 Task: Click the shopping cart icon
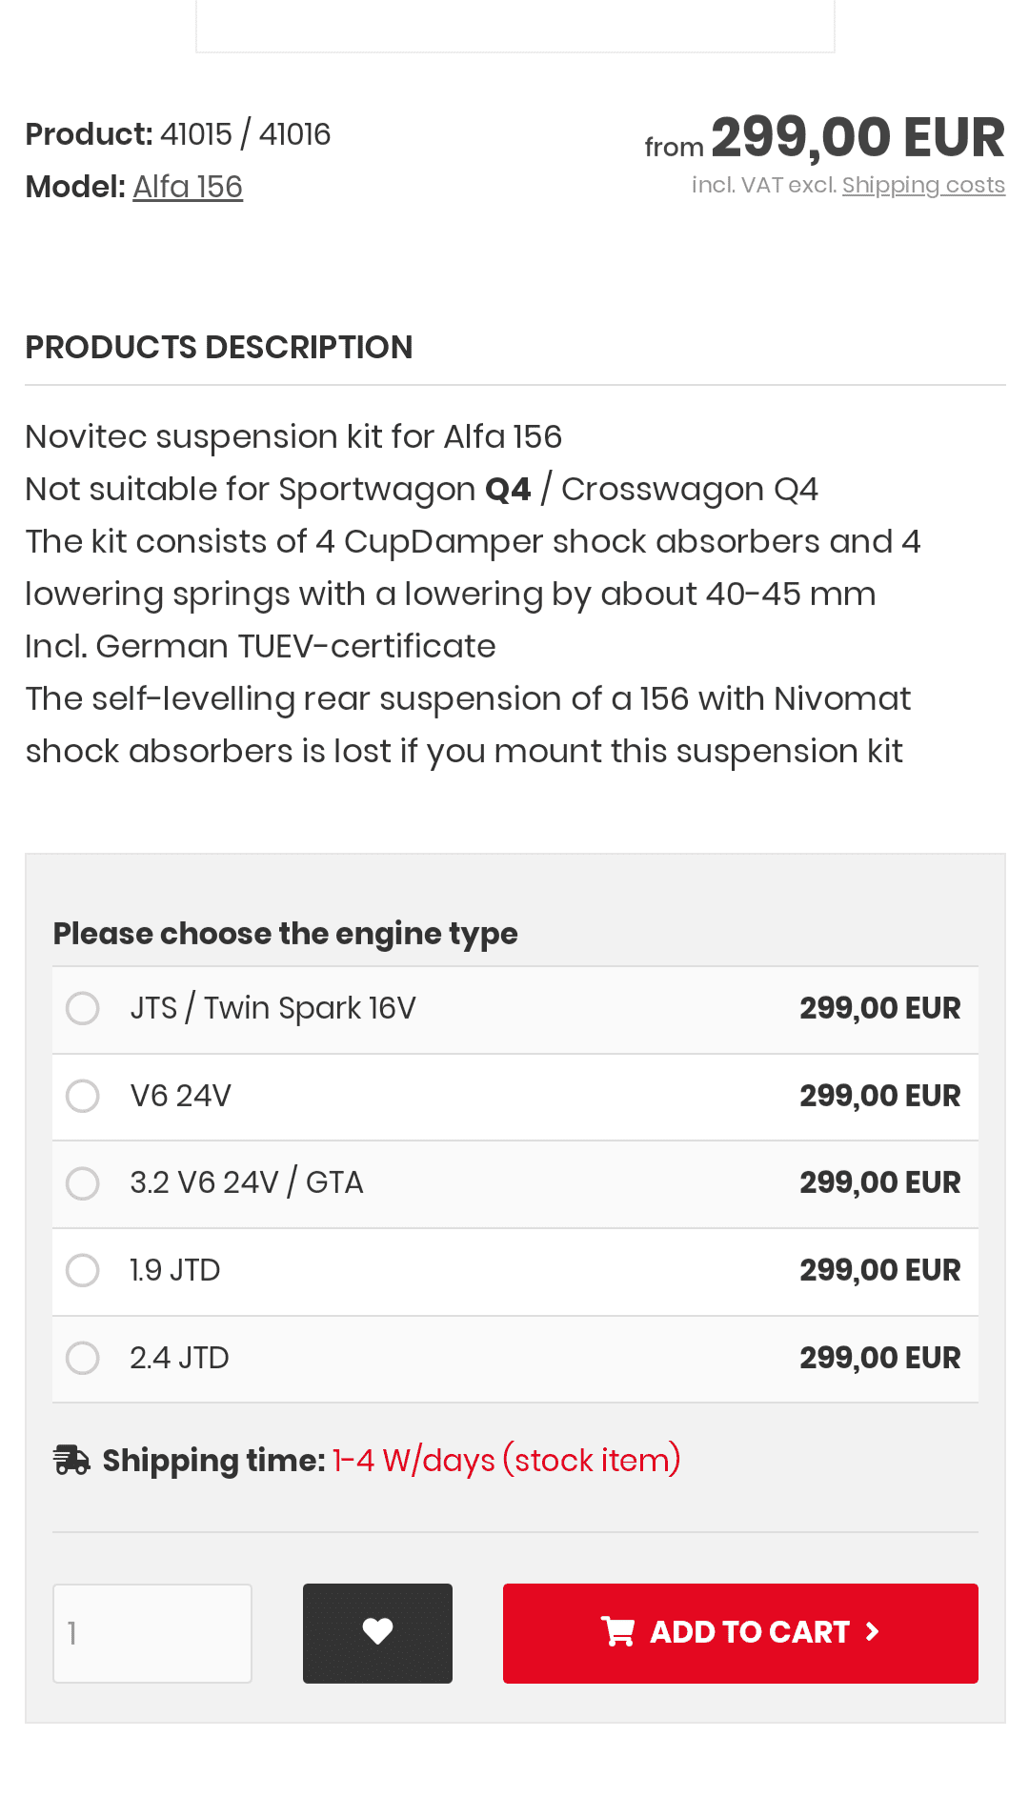tap(617, 1632)
